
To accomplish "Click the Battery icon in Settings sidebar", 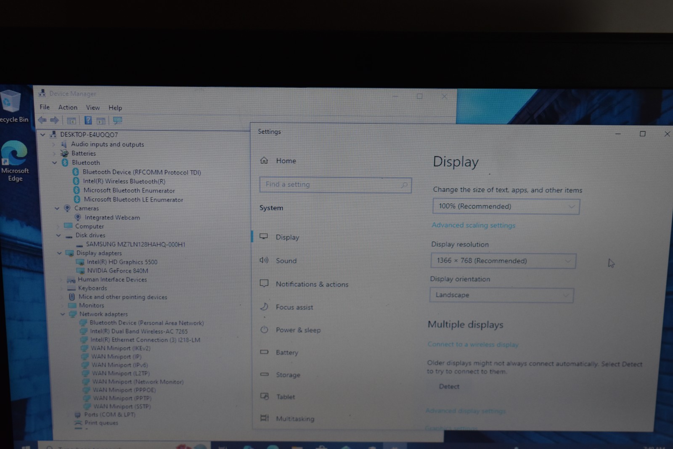I will coord(264,352).
